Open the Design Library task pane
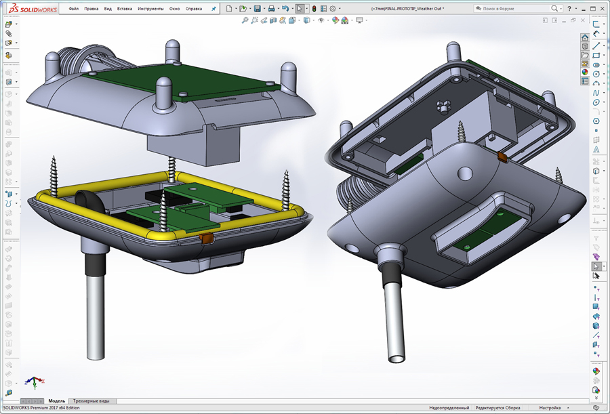 pos(586,45)
